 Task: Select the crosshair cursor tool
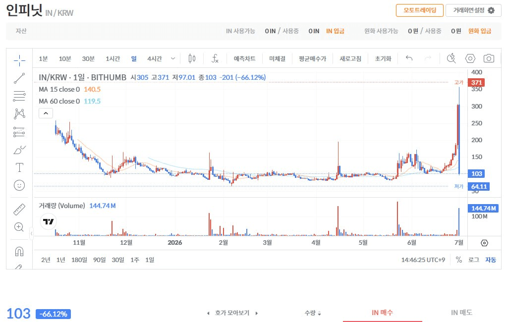point(19,60)
